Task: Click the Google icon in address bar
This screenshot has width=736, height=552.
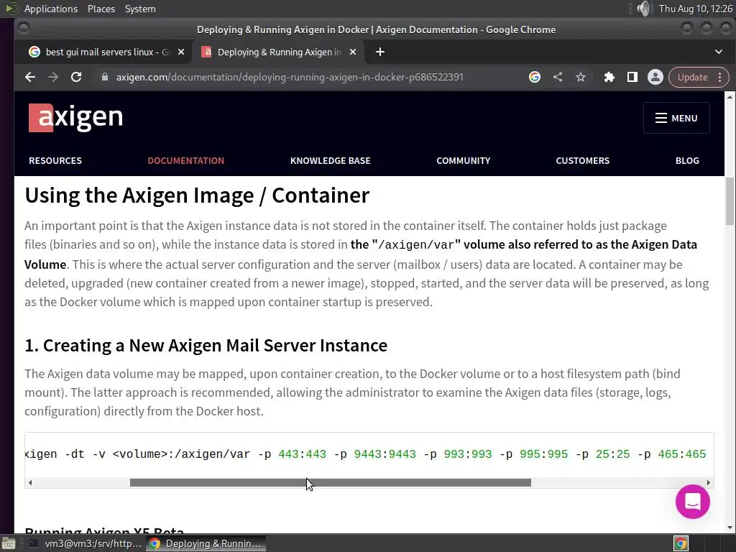Action: point(535,77)
